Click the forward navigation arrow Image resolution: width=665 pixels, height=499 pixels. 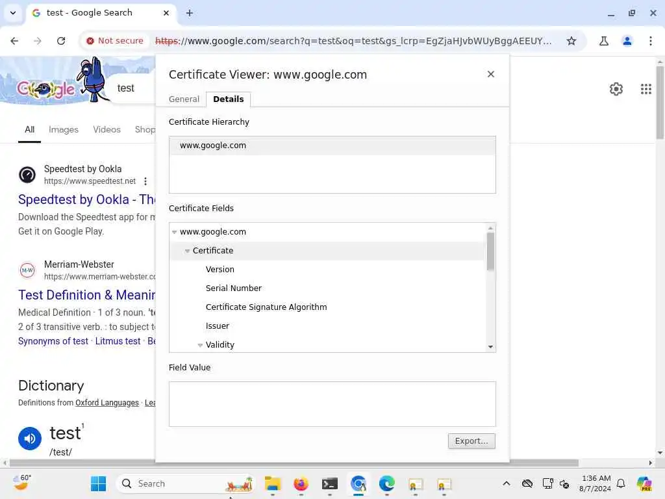click(x=38, y=41)
